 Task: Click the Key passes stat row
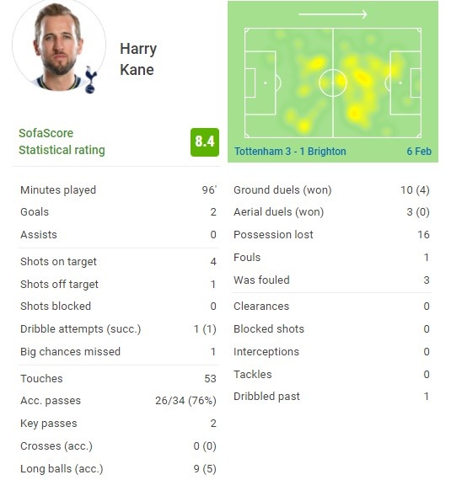pos(118,424)
